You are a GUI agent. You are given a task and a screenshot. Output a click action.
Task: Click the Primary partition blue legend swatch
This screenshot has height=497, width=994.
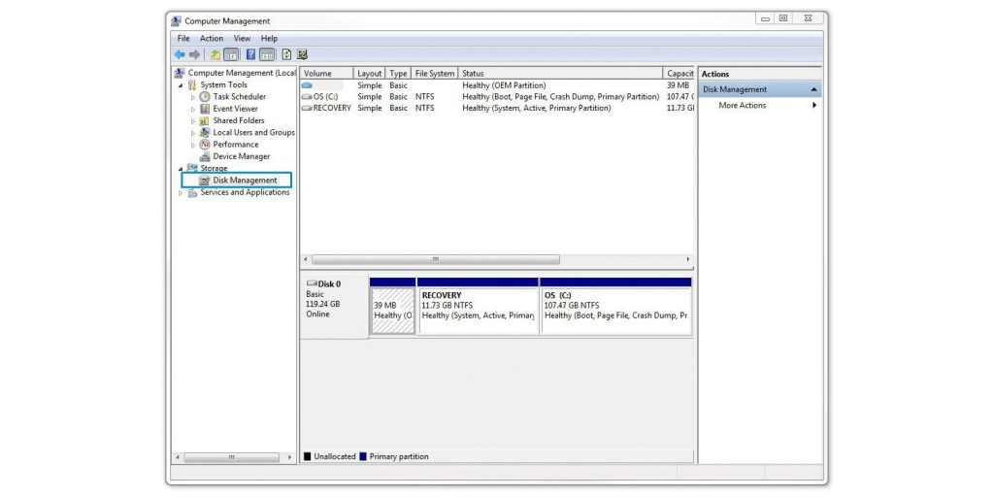(x=363, y=456)
